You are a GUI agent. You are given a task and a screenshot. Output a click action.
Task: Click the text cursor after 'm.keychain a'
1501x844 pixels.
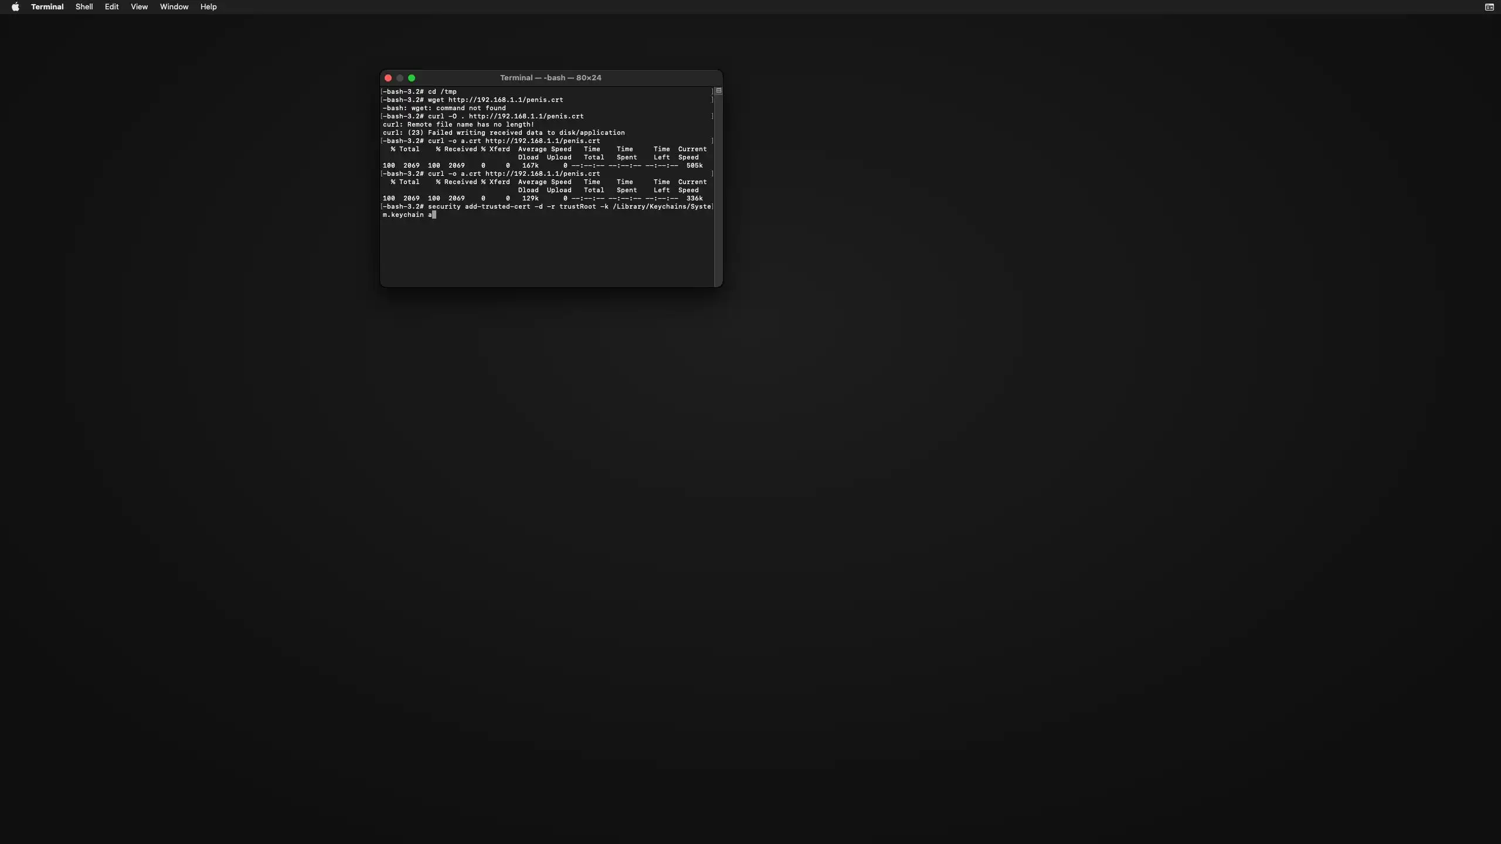[434, 215]
